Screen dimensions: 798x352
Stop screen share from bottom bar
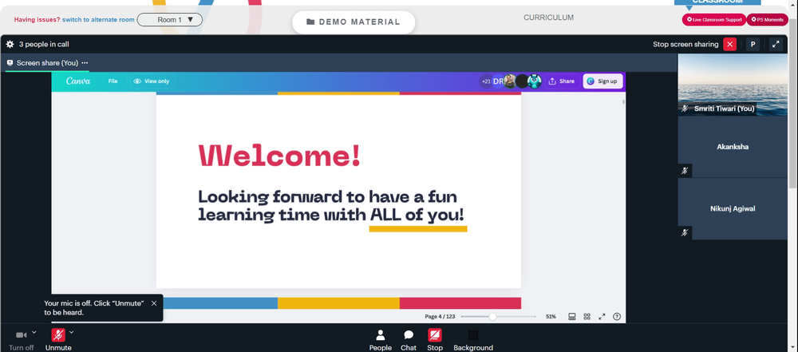(x=435, y=340)
